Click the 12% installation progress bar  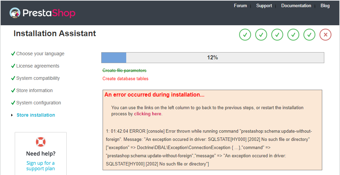(212, 58)
